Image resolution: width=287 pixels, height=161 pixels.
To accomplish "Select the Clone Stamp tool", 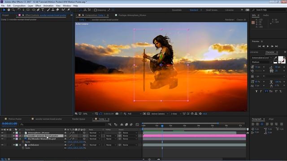I will pyautogui.click(x=53, y=10).
